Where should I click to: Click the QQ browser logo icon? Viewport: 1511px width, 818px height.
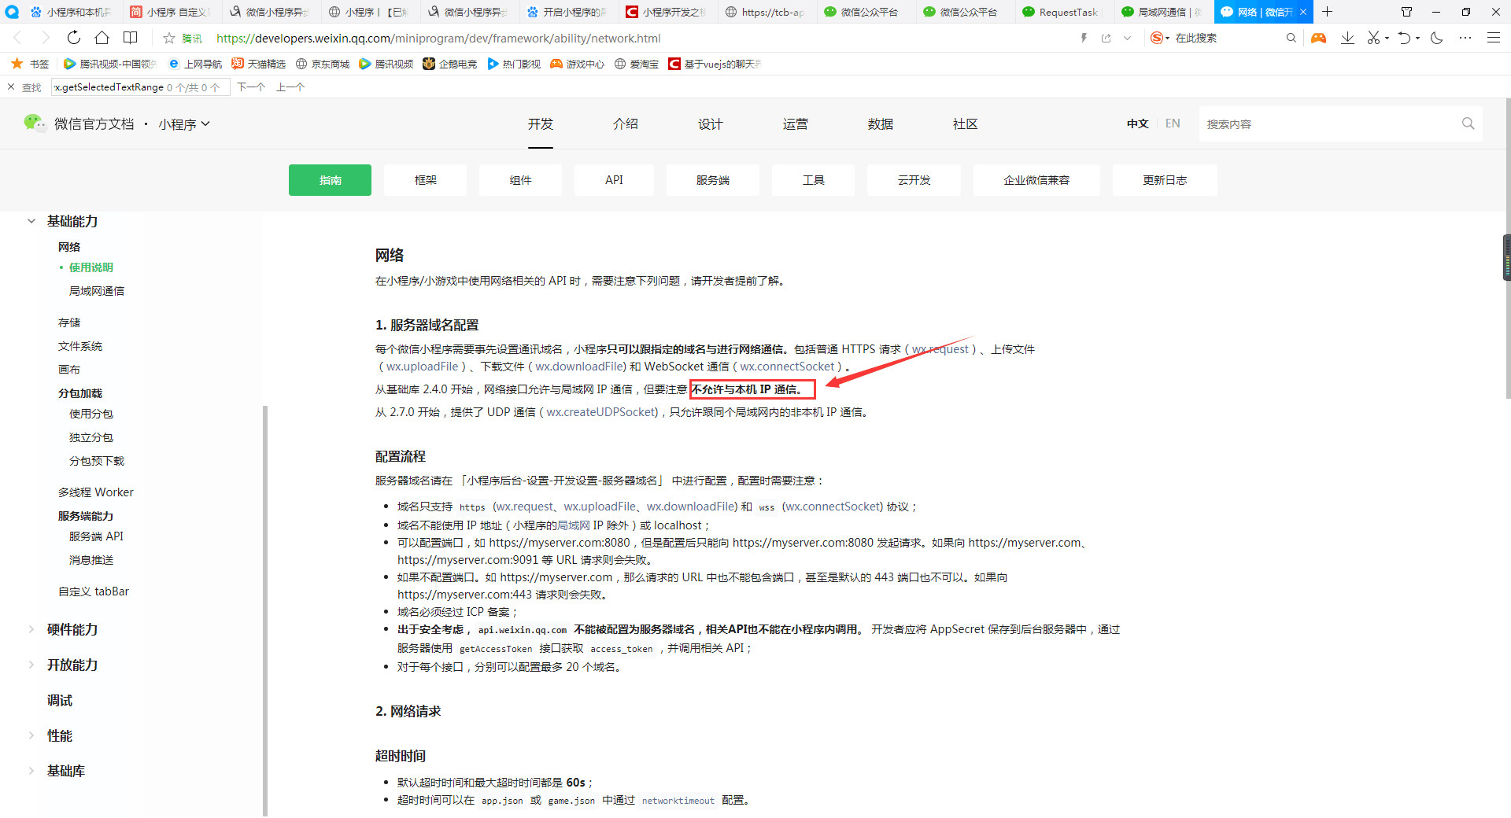click(x=12, y=12)
